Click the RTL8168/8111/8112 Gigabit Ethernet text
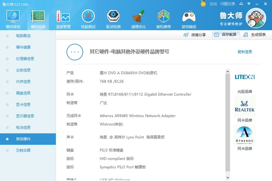Image resolution: width=272 pixels, height=181 pixels. pos(145,94)
